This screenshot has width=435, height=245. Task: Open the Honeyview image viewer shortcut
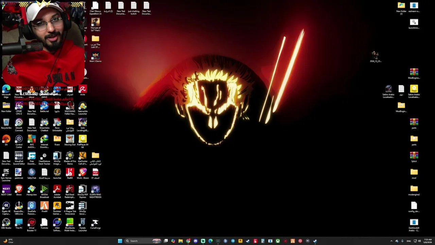point(32,191)
